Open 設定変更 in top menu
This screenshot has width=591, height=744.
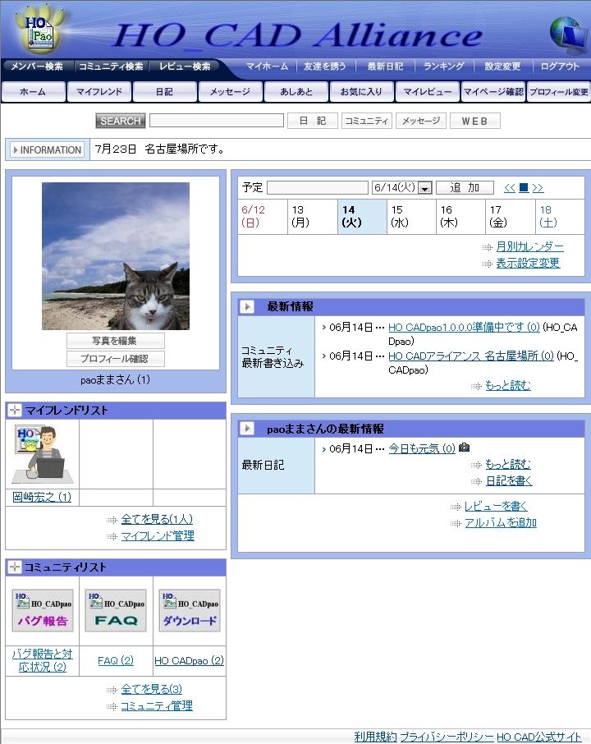(x=502, y=67)
